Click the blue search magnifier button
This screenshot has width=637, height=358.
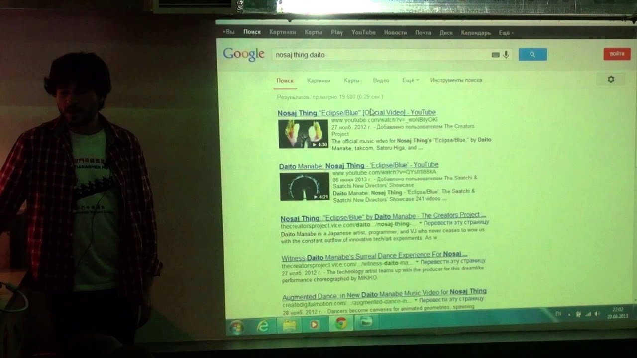click(532, 55)
